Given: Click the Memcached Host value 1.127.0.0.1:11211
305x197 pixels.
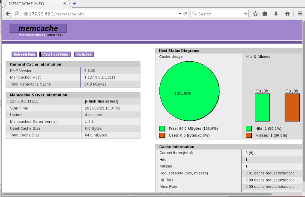Looking at the screenshot, I should (100, 78).
